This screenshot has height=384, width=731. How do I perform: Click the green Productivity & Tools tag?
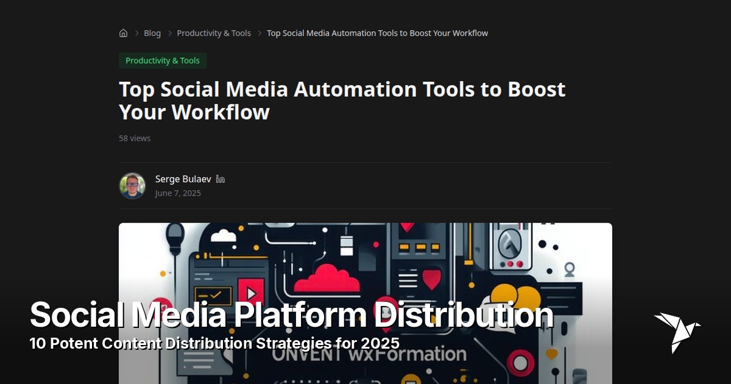163,60
